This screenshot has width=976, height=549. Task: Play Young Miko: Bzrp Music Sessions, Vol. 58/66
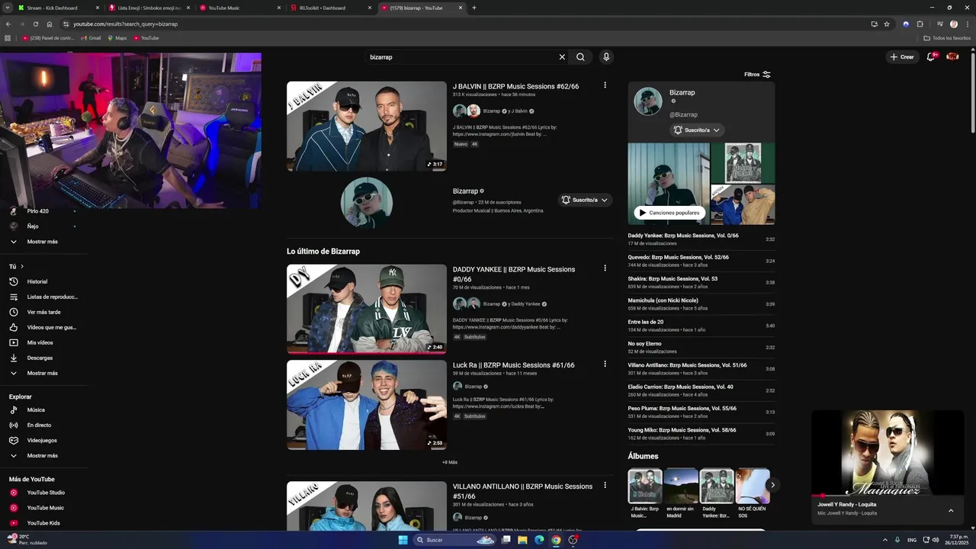[701, 433]
